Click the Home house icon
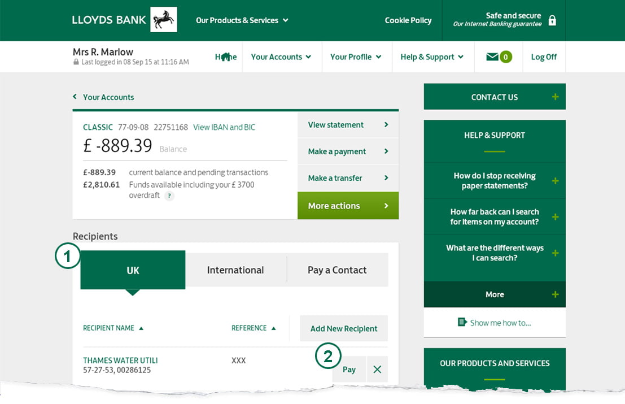This screenshot has width=625, height=404. 225,55
